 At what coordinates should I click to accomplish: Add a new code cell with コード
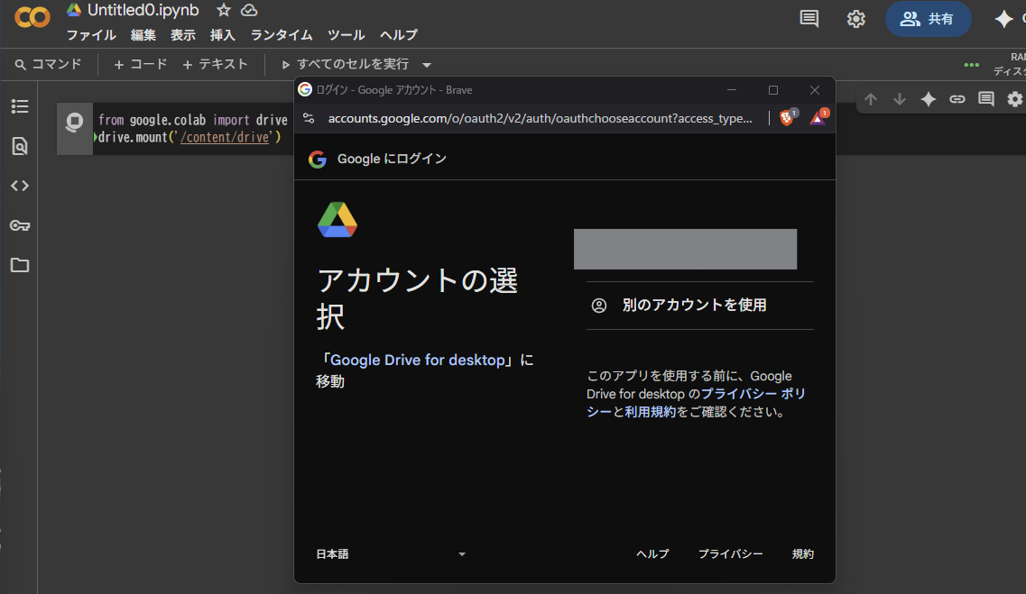141,64
